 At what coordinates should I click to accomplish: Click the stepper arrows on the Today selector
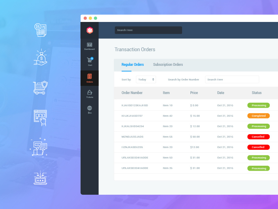pyautogui.click(x=154, y=79)
